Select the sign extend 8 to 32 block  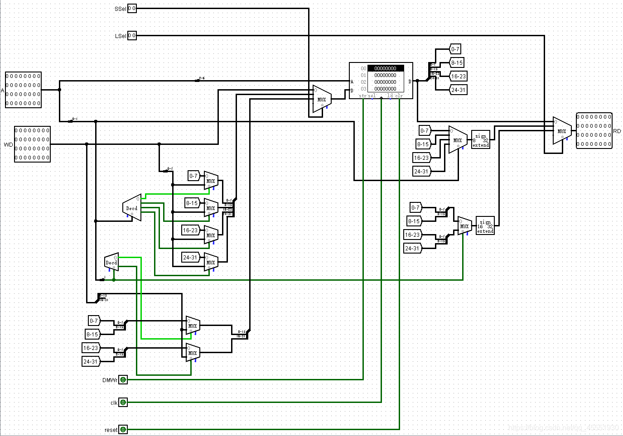(481, 139)
